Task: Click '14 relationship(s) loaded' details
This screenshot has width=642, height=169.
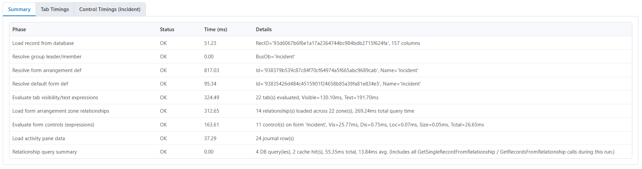Action: (x=335, y=111)
